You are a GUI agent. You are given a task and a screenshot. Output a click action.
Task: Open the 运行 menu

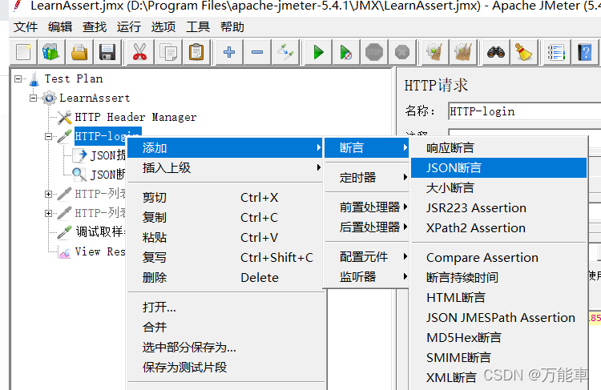[129, 27]
